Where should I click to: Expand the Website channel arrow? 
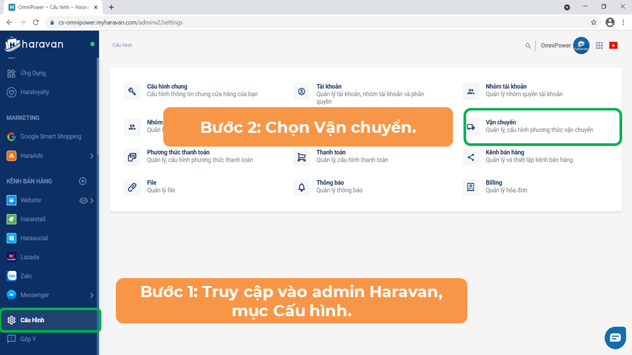(x=92, y=201)
